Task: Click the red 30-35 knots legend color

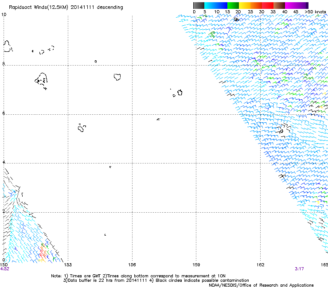Action: 268,5
